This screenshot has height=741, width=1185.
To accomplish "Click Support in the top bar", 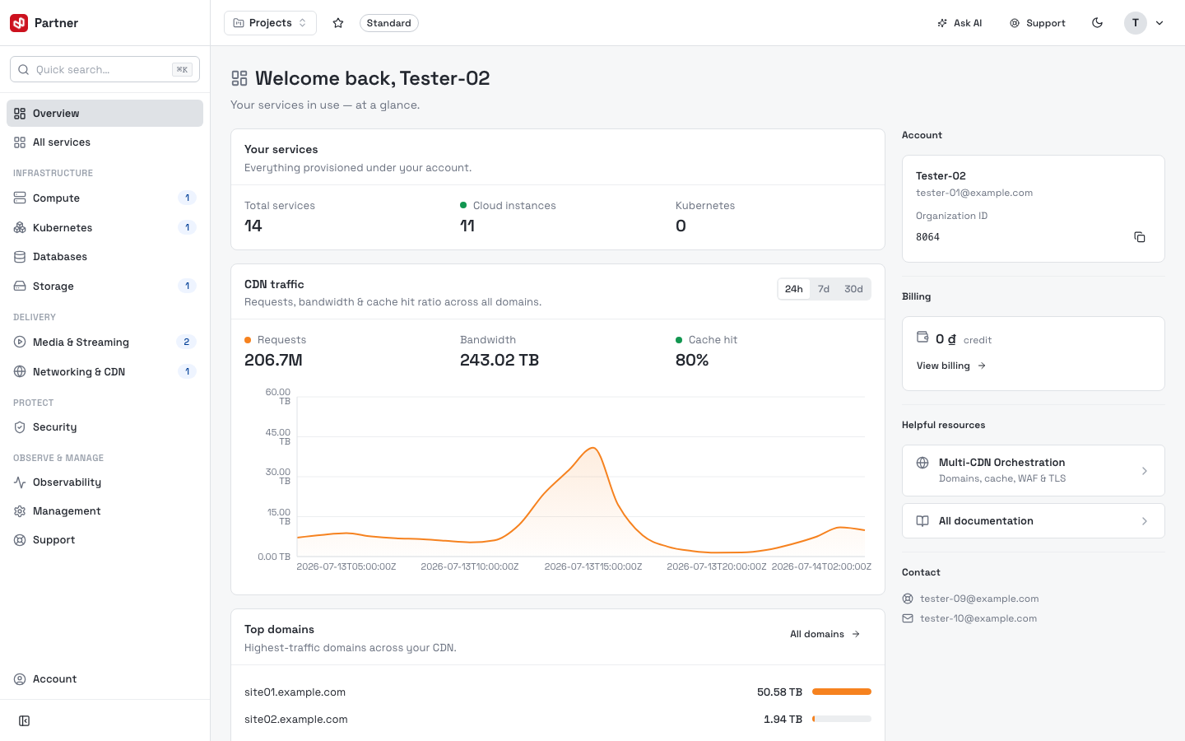I will coord(1038,23).
